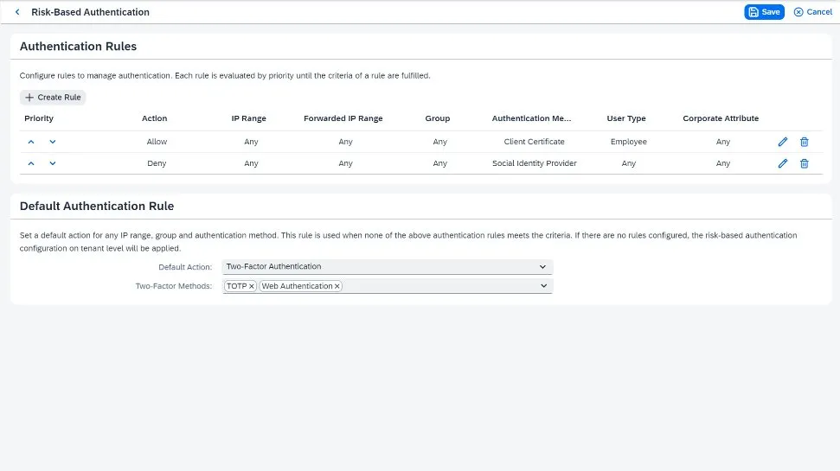Move the Allow rule up in priority
The width and height of the screenshot is (840, 471).
click(x=31, y=142)
